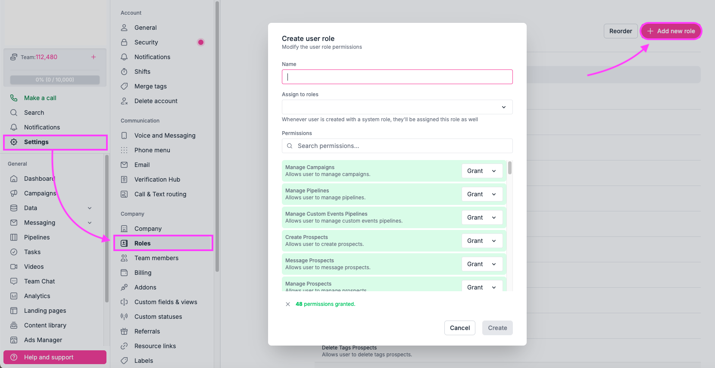Click the permissions list scrollbar
This screenshot has height=368, width=715.
[x=510, y=168]
